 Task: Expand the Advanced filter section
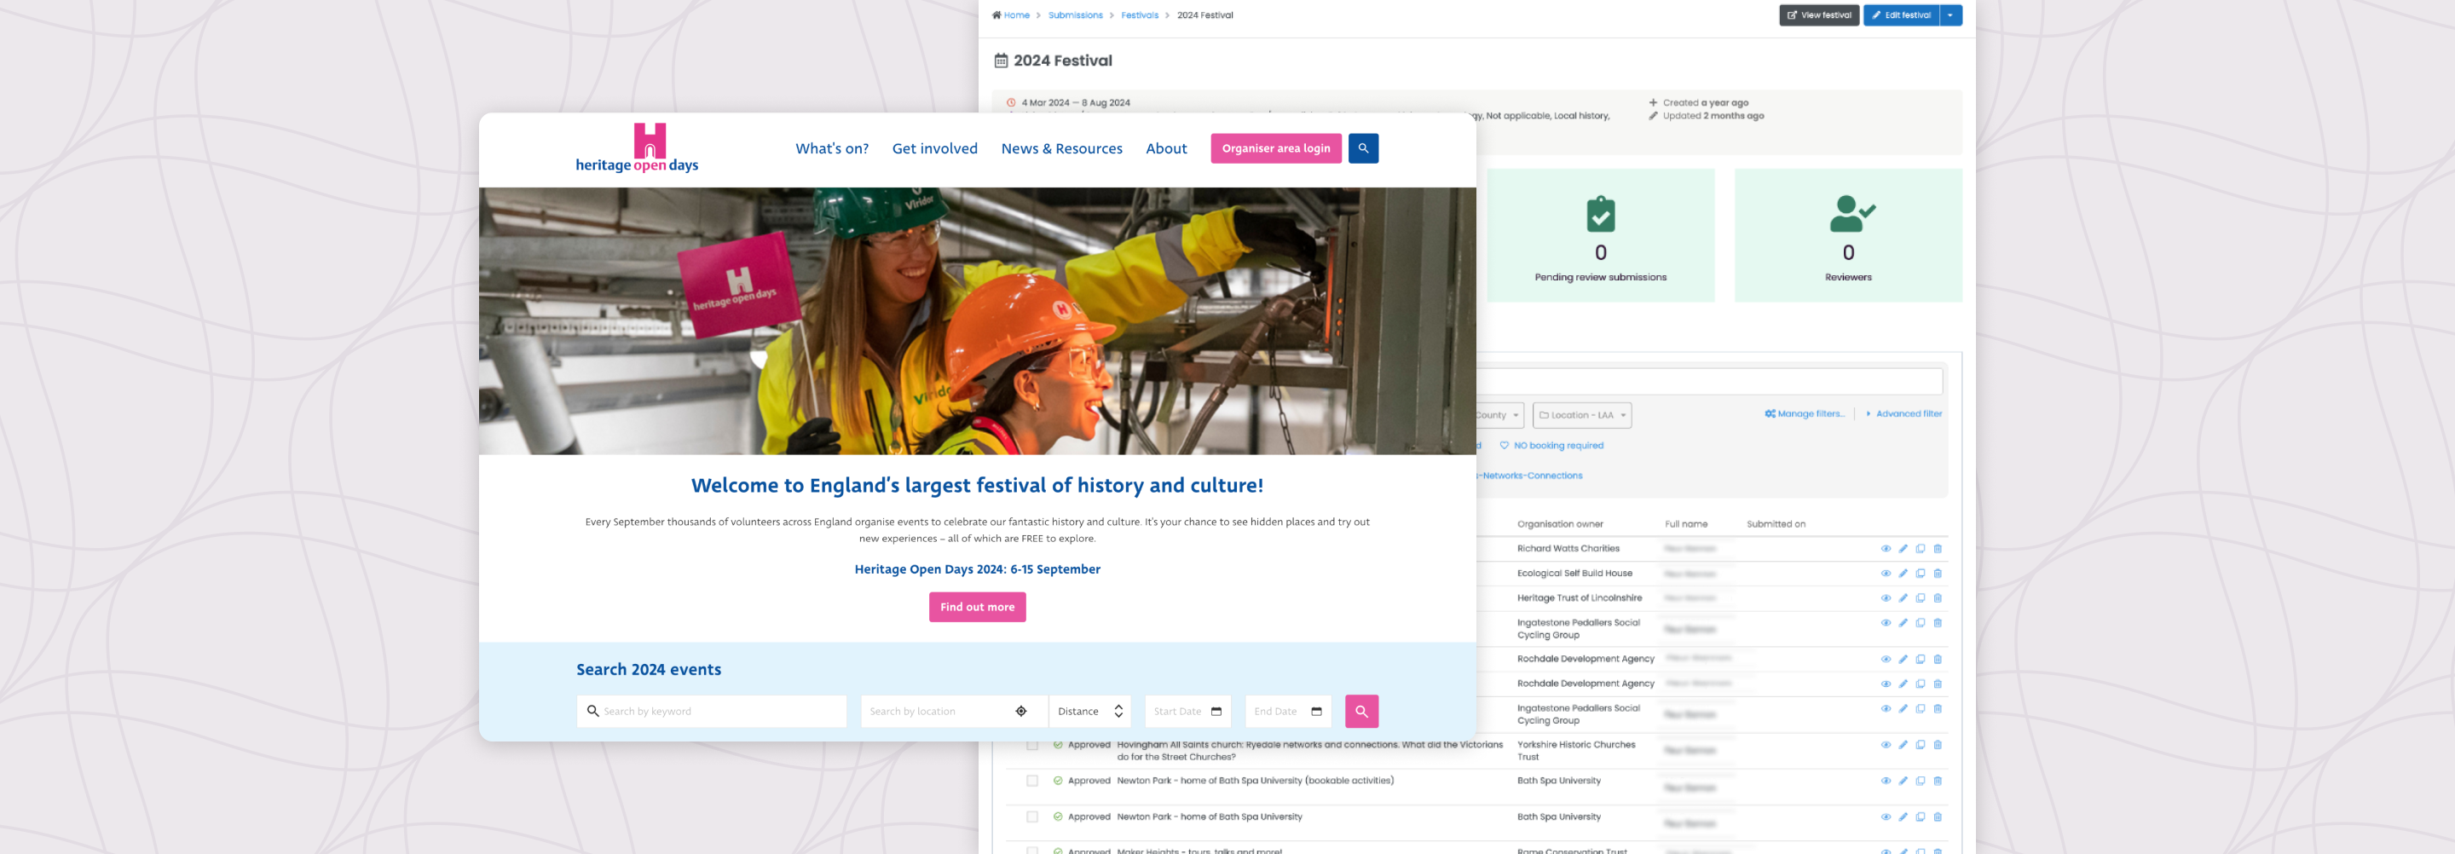pyautogui.click(x=1903, y=413)
